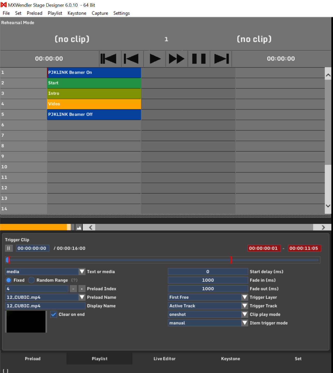Open the Clip play mode dropdown showing oneshot

[244, 314]
